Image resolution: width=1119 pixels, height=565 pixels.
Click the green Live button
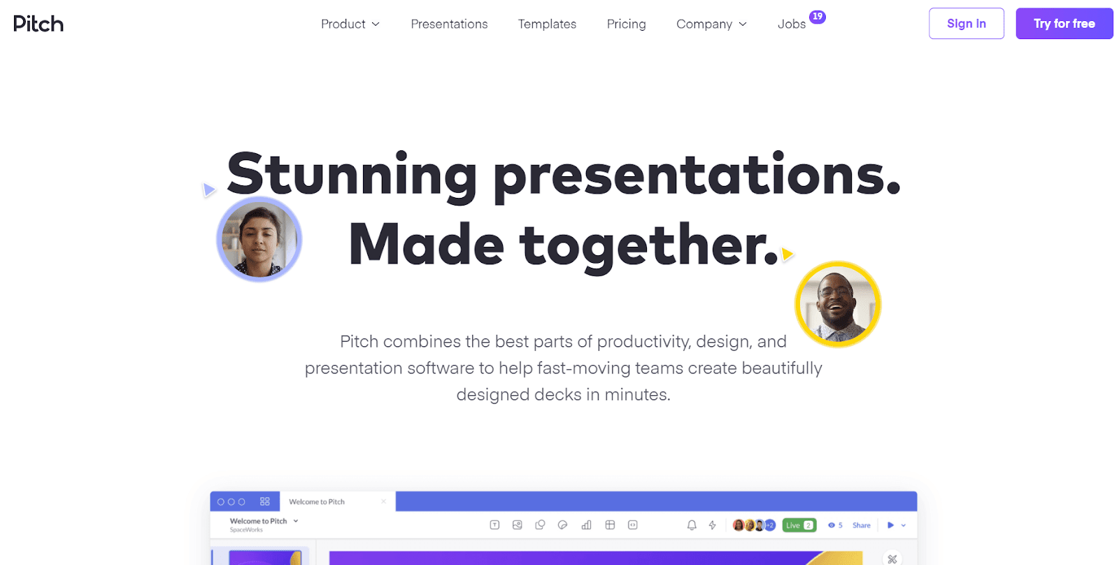point(799,525)
